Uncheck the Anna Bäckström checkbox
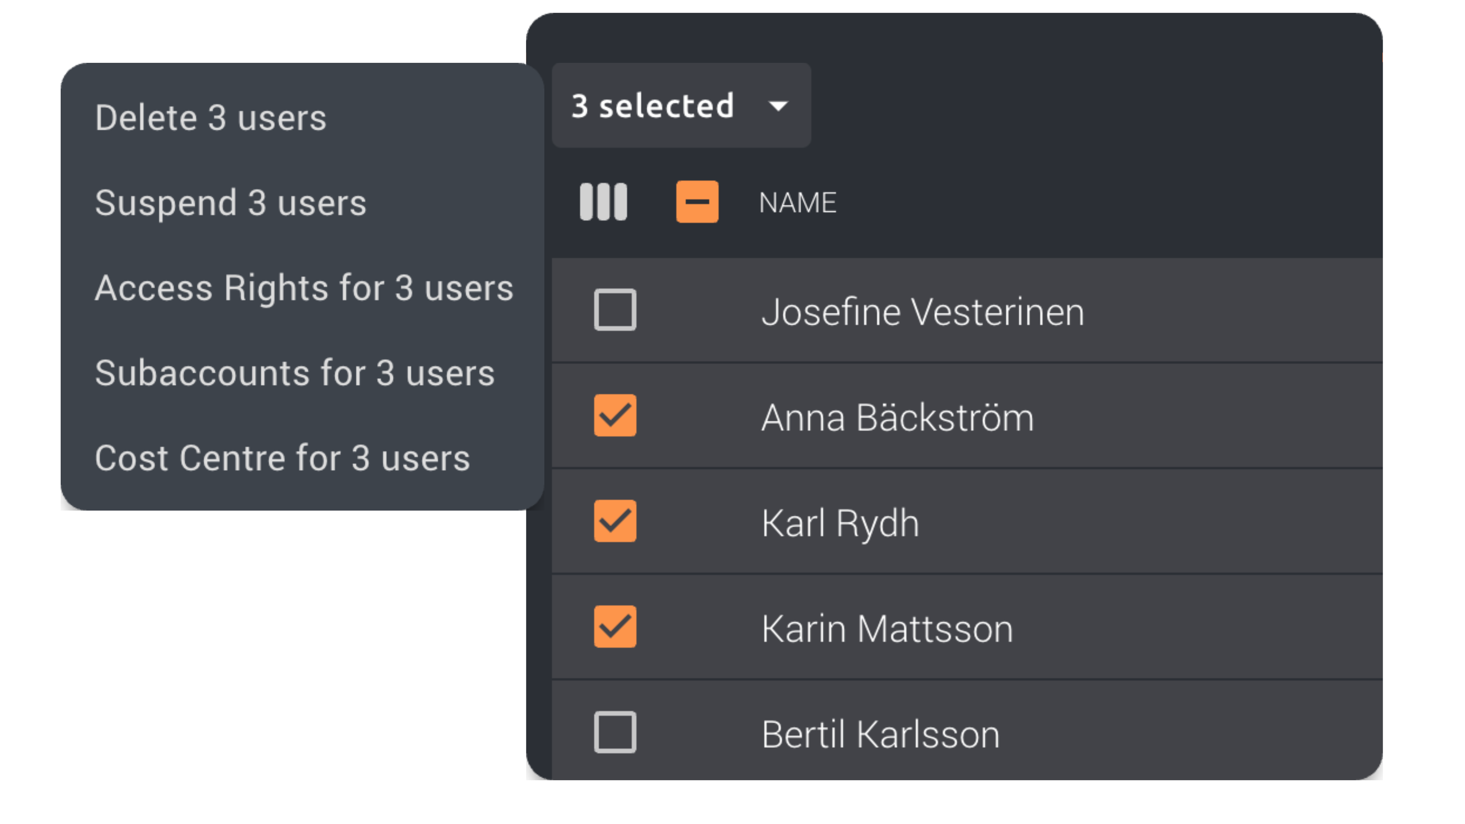The image size is (1465, 824). pos(615,416)
